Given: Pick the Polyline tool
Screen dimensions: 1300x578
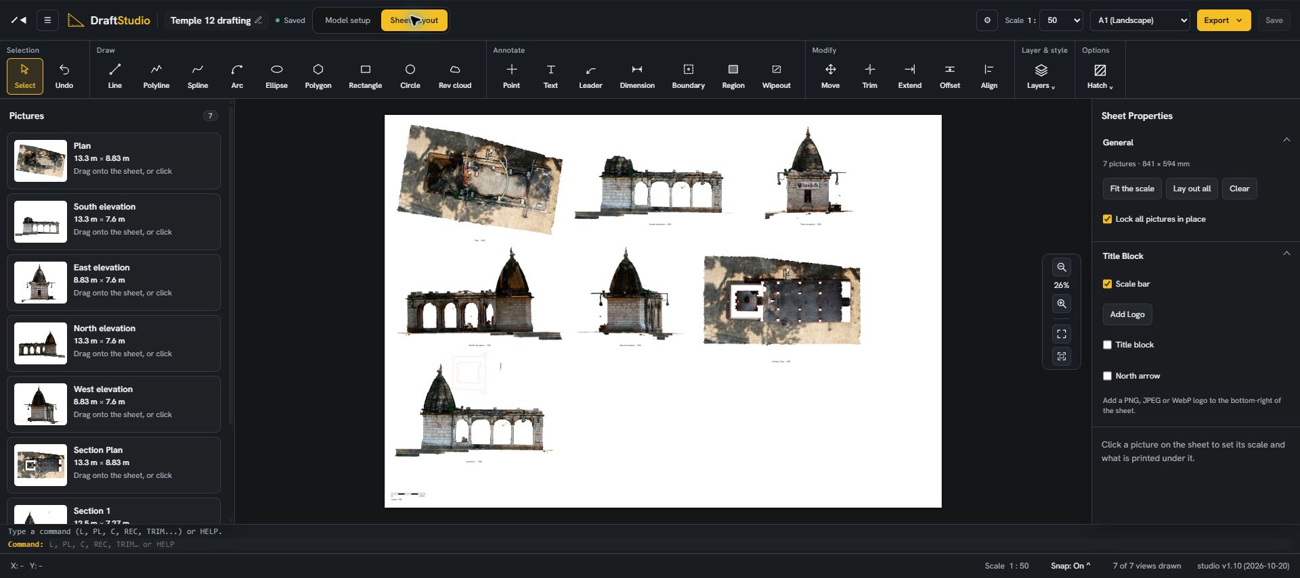Looking at the screenshot, I should (x=156, y=76).
